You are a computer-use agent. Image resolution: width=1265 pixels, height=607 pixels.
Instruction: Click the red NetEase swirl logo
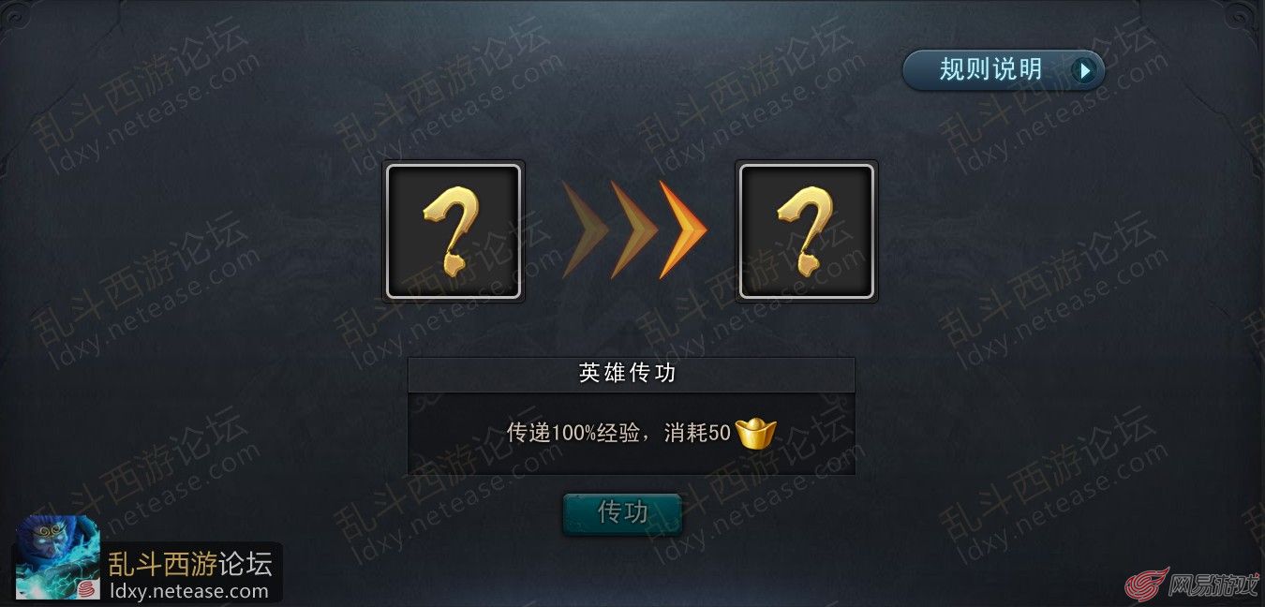(x=1146, y=585)
